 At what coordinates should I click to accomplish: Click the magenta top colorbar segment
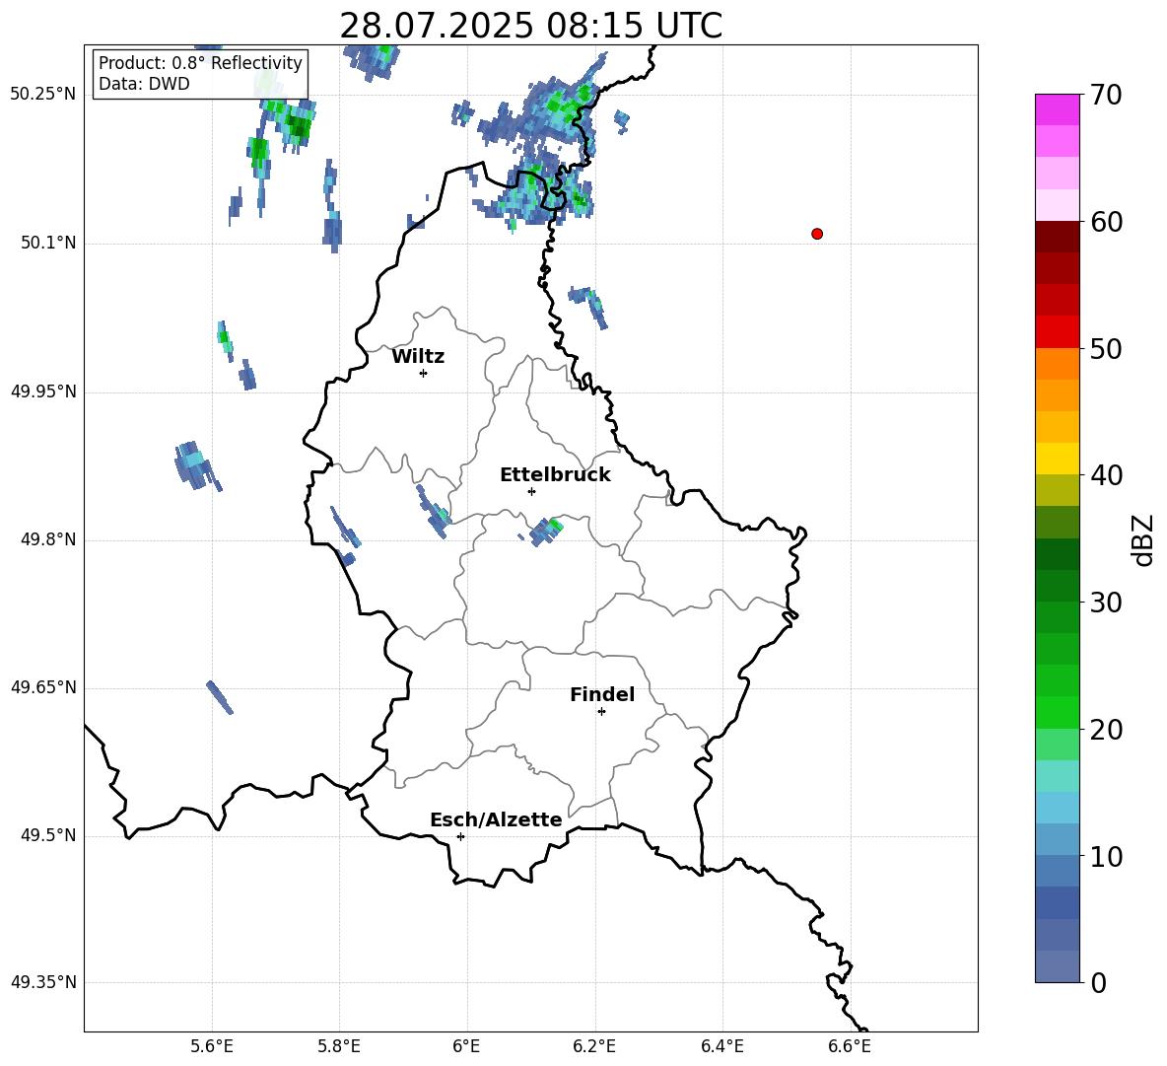click(x=1057, y=109)
